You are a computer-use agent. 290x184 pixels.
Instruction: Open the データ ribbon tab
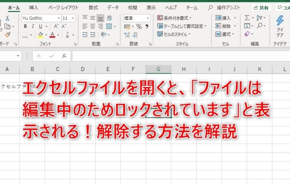pyautogui.click(x=113, y=7)
